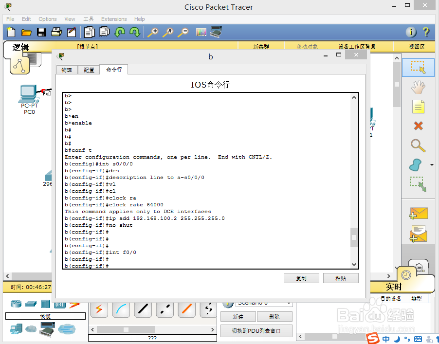Switch to the 物理 tab
This screenshot has height=344, width=439.
click(67, 70)
